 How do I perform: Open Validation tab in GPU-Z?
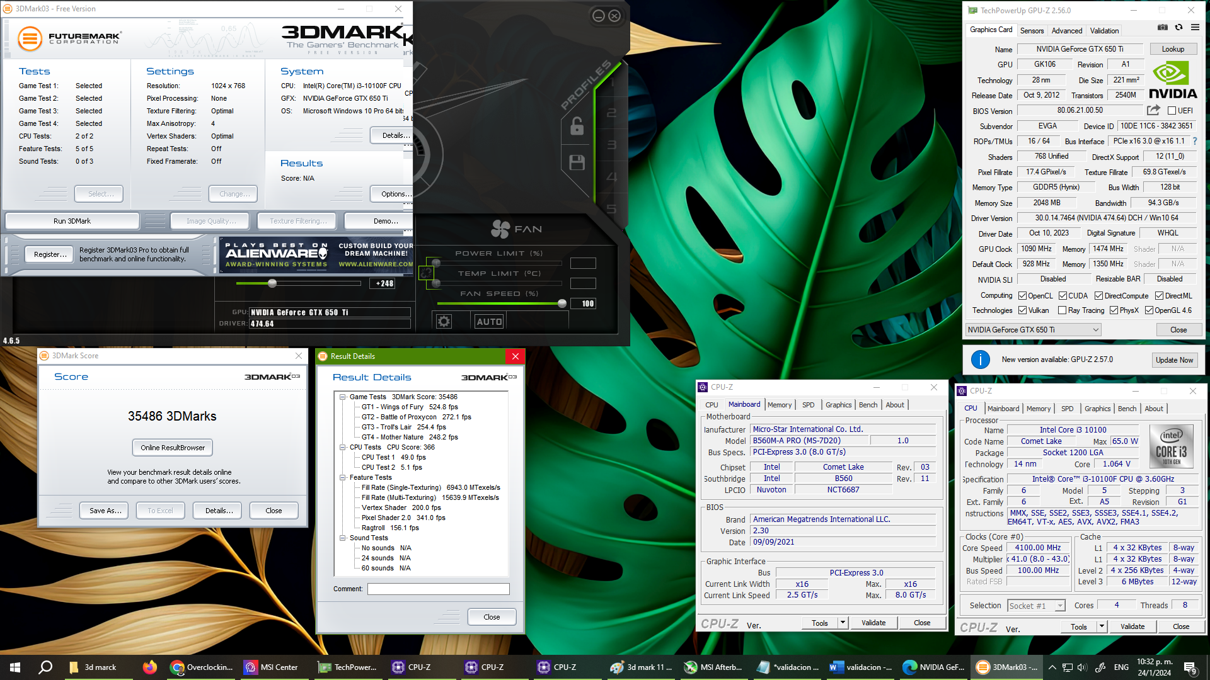1104,30
